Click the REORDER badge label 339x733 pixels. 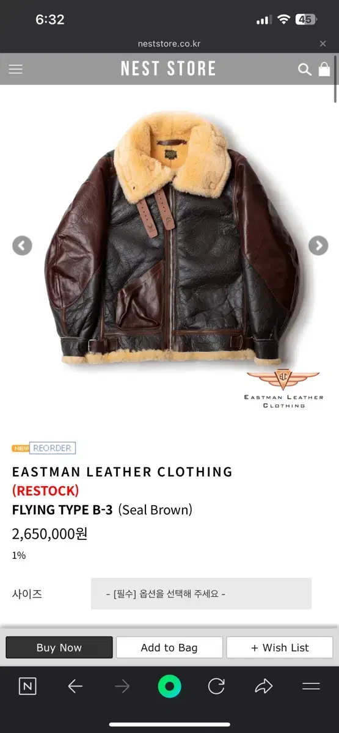pyautogui.click(x=52, y=448)
